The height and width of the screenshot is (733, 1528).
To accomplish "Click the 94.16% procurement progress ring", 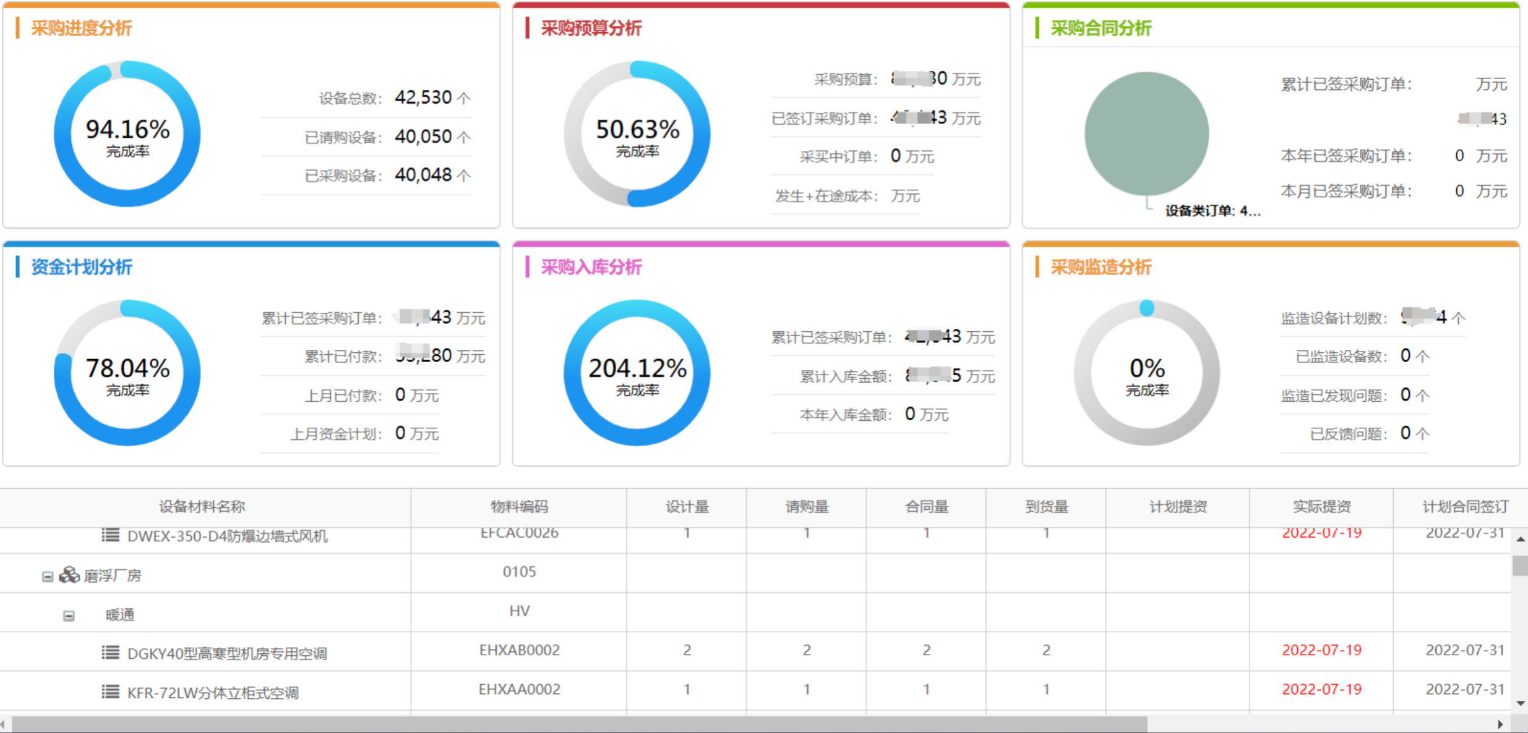I will click(x=127, y=133).
